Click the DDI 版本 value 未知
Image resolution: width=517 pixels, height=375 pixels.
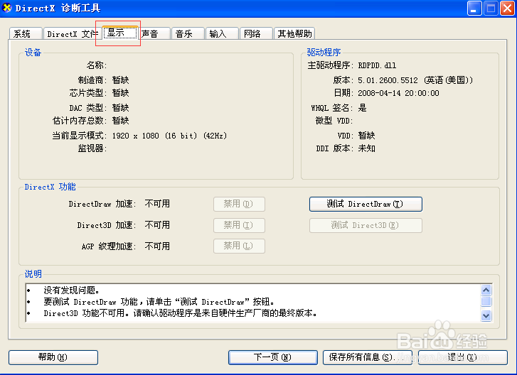point(367,148)
